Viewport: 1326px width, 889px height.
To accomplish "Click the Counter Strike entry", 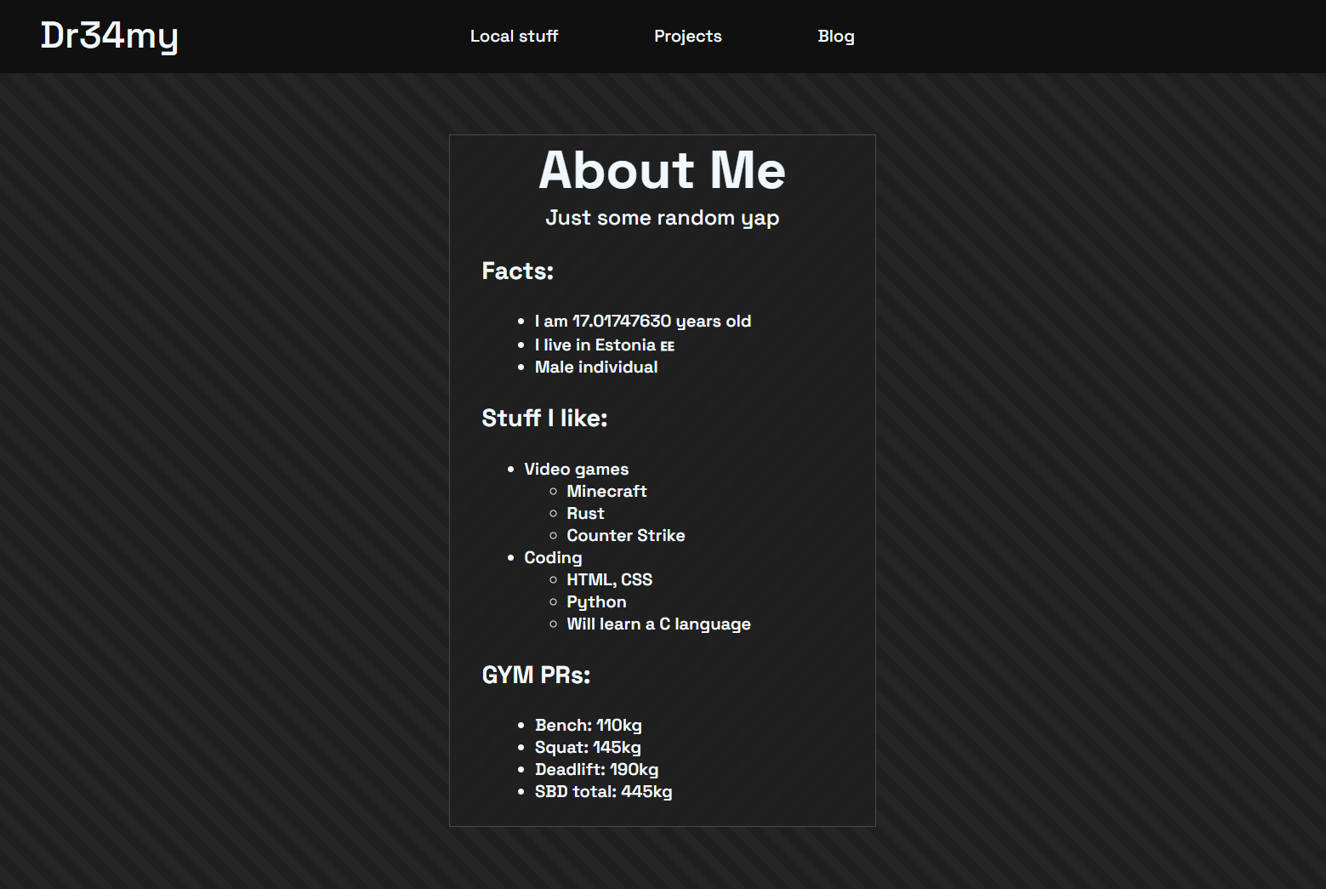I will 626,535.
